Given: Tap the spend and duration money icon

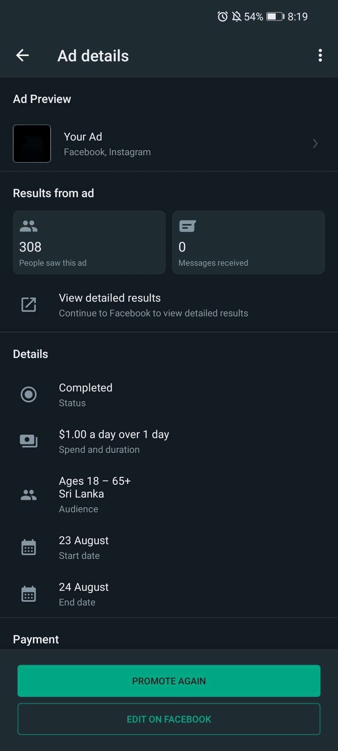Looking at the screenshot, I should (x=29, y=441).
